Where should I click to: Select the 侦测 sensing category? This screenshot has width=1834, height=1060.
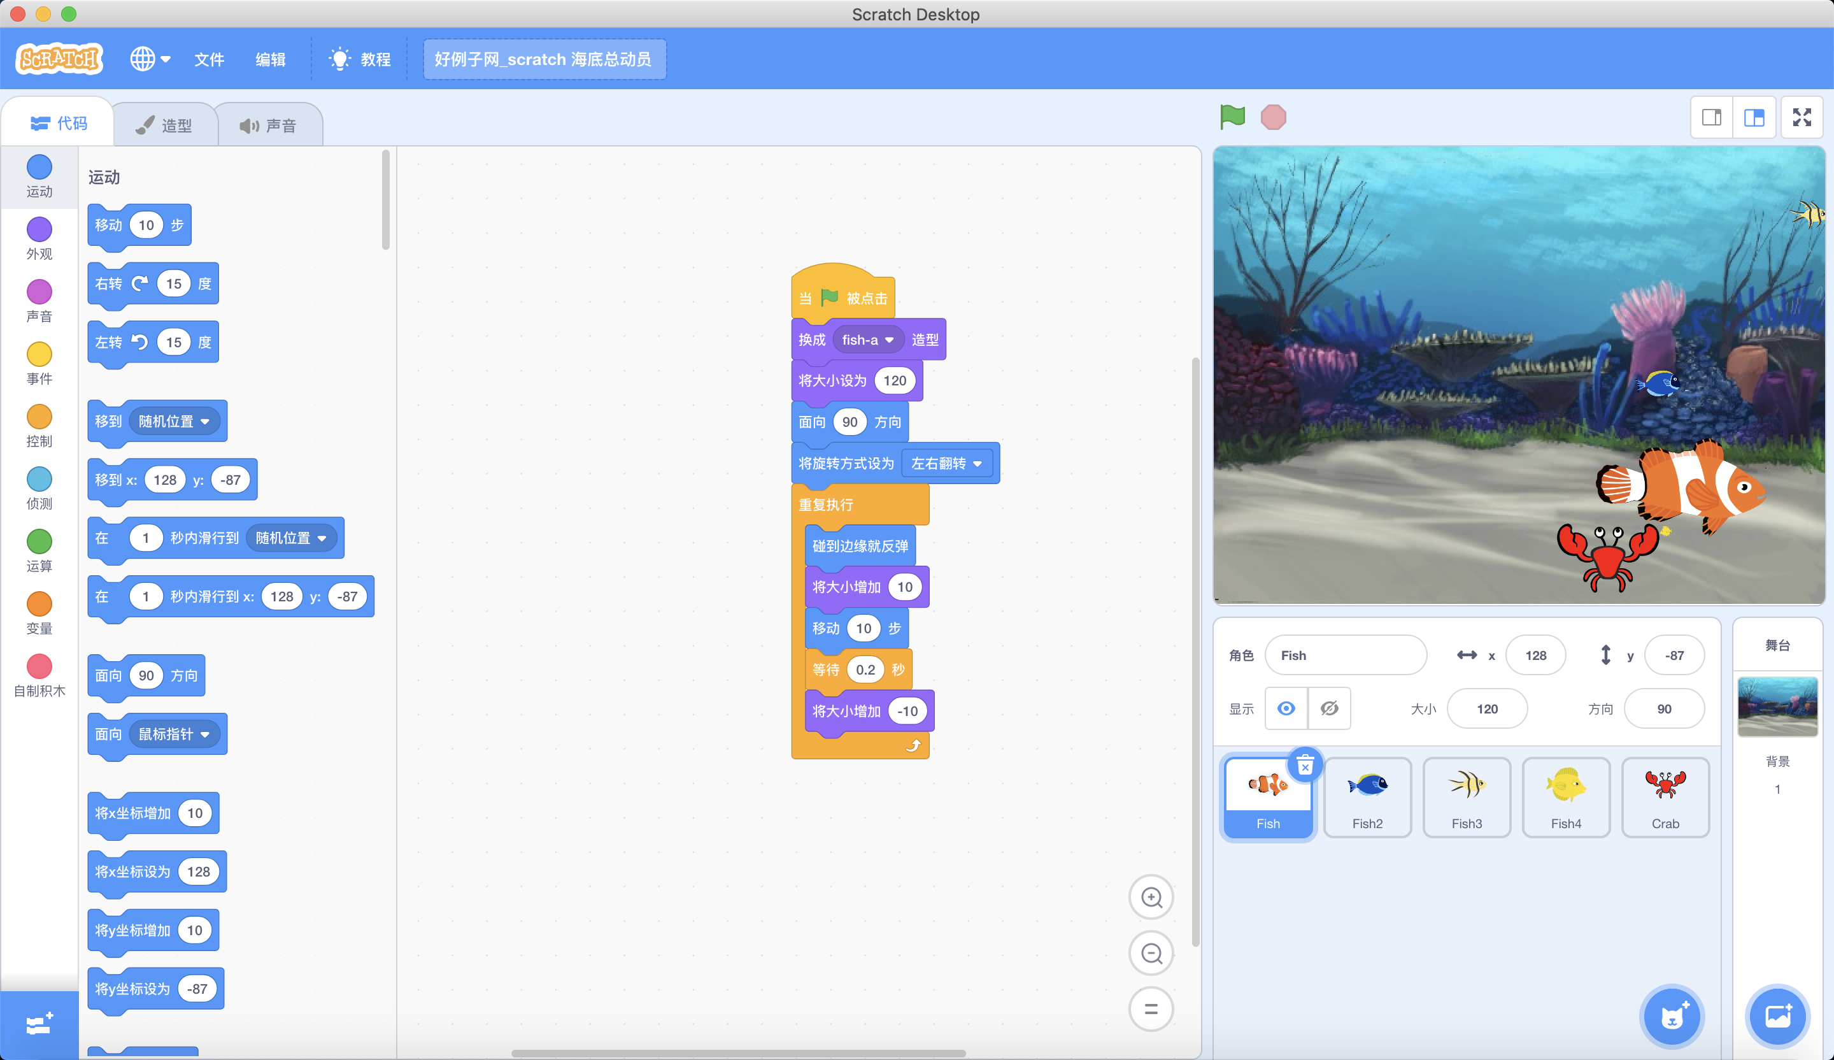click(39, 489)
